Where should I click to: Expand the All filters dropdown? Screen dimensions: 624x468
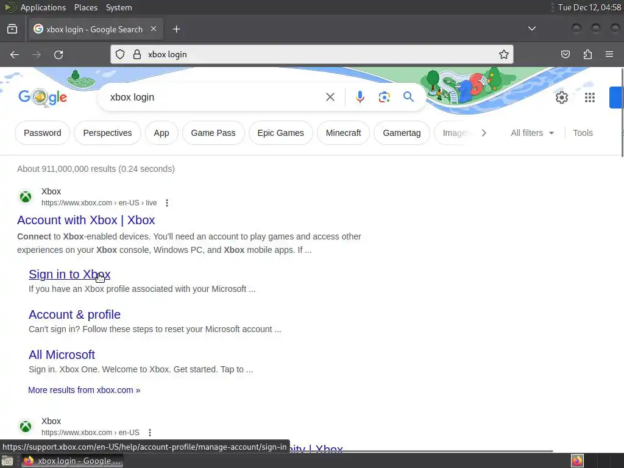tap(532, 133)
